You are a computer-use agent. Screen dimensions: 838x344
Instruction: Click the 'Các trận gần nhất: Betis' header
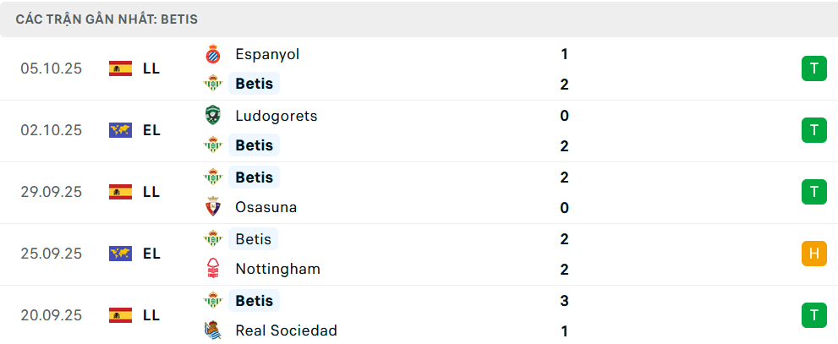[107, 19]
